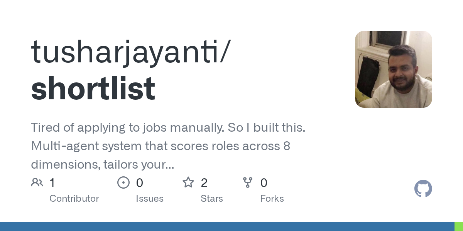Click the 'Tired of applying to jobs' description line

click(x=168, y=128)
